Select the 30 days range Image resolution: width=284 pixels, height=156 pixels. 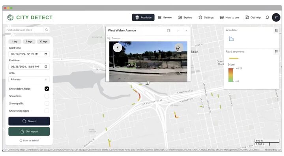pos(43,42)
